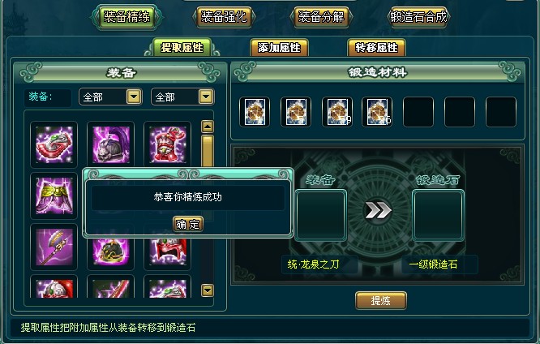
Task: Pick the first forging stone material
Action: click(x=255, y=112)
